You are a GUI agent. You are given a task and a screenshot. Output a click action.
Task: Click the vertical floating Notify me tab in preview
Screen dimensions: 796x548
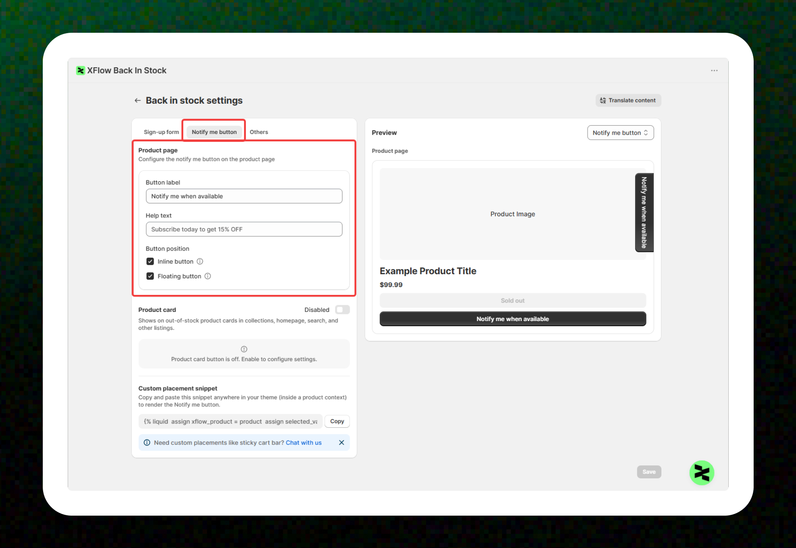(644, 212)
